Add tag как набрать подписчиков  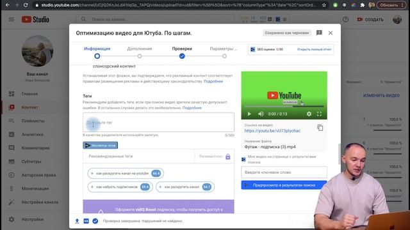click(120, 187)
